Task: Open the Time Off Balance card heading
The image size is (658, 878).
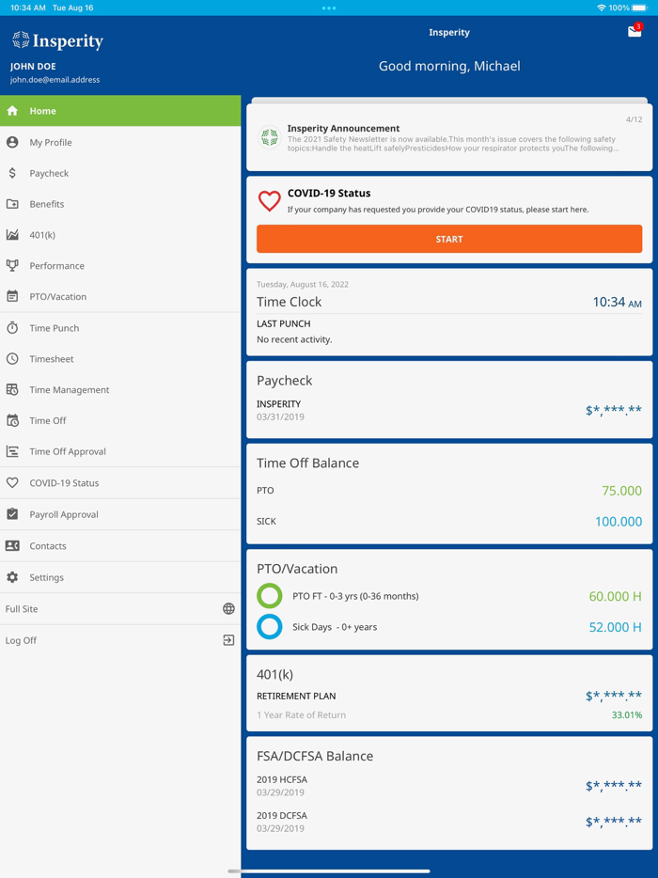Action: tap(307, 463)
